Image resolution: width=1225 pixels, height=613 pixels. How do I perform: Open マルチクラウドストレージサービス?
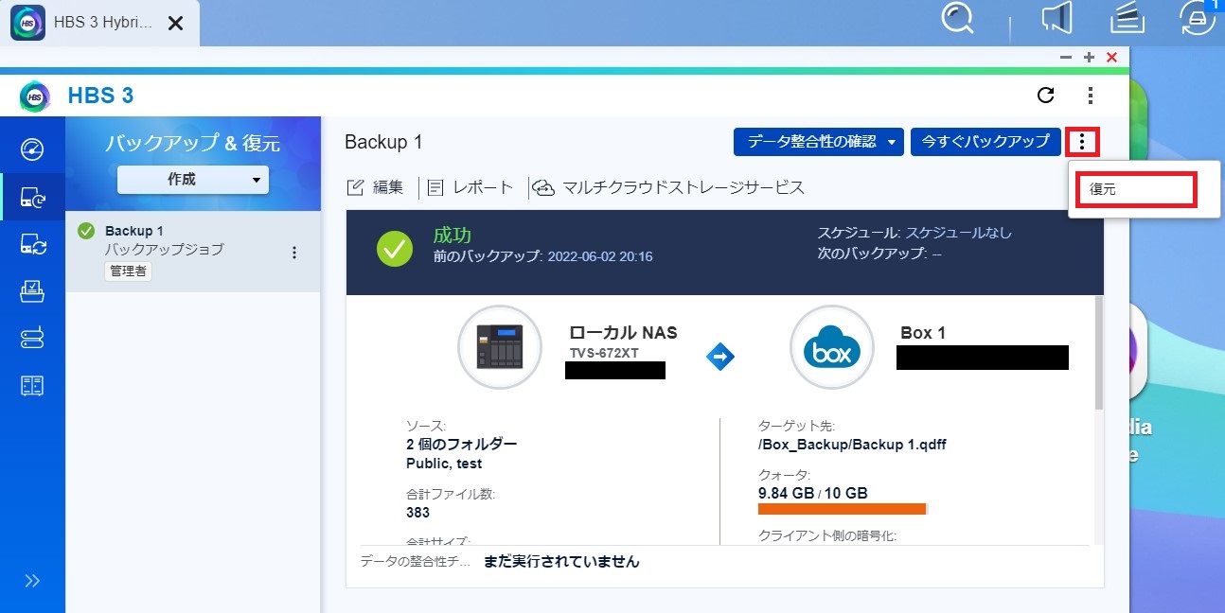point(669,187)
